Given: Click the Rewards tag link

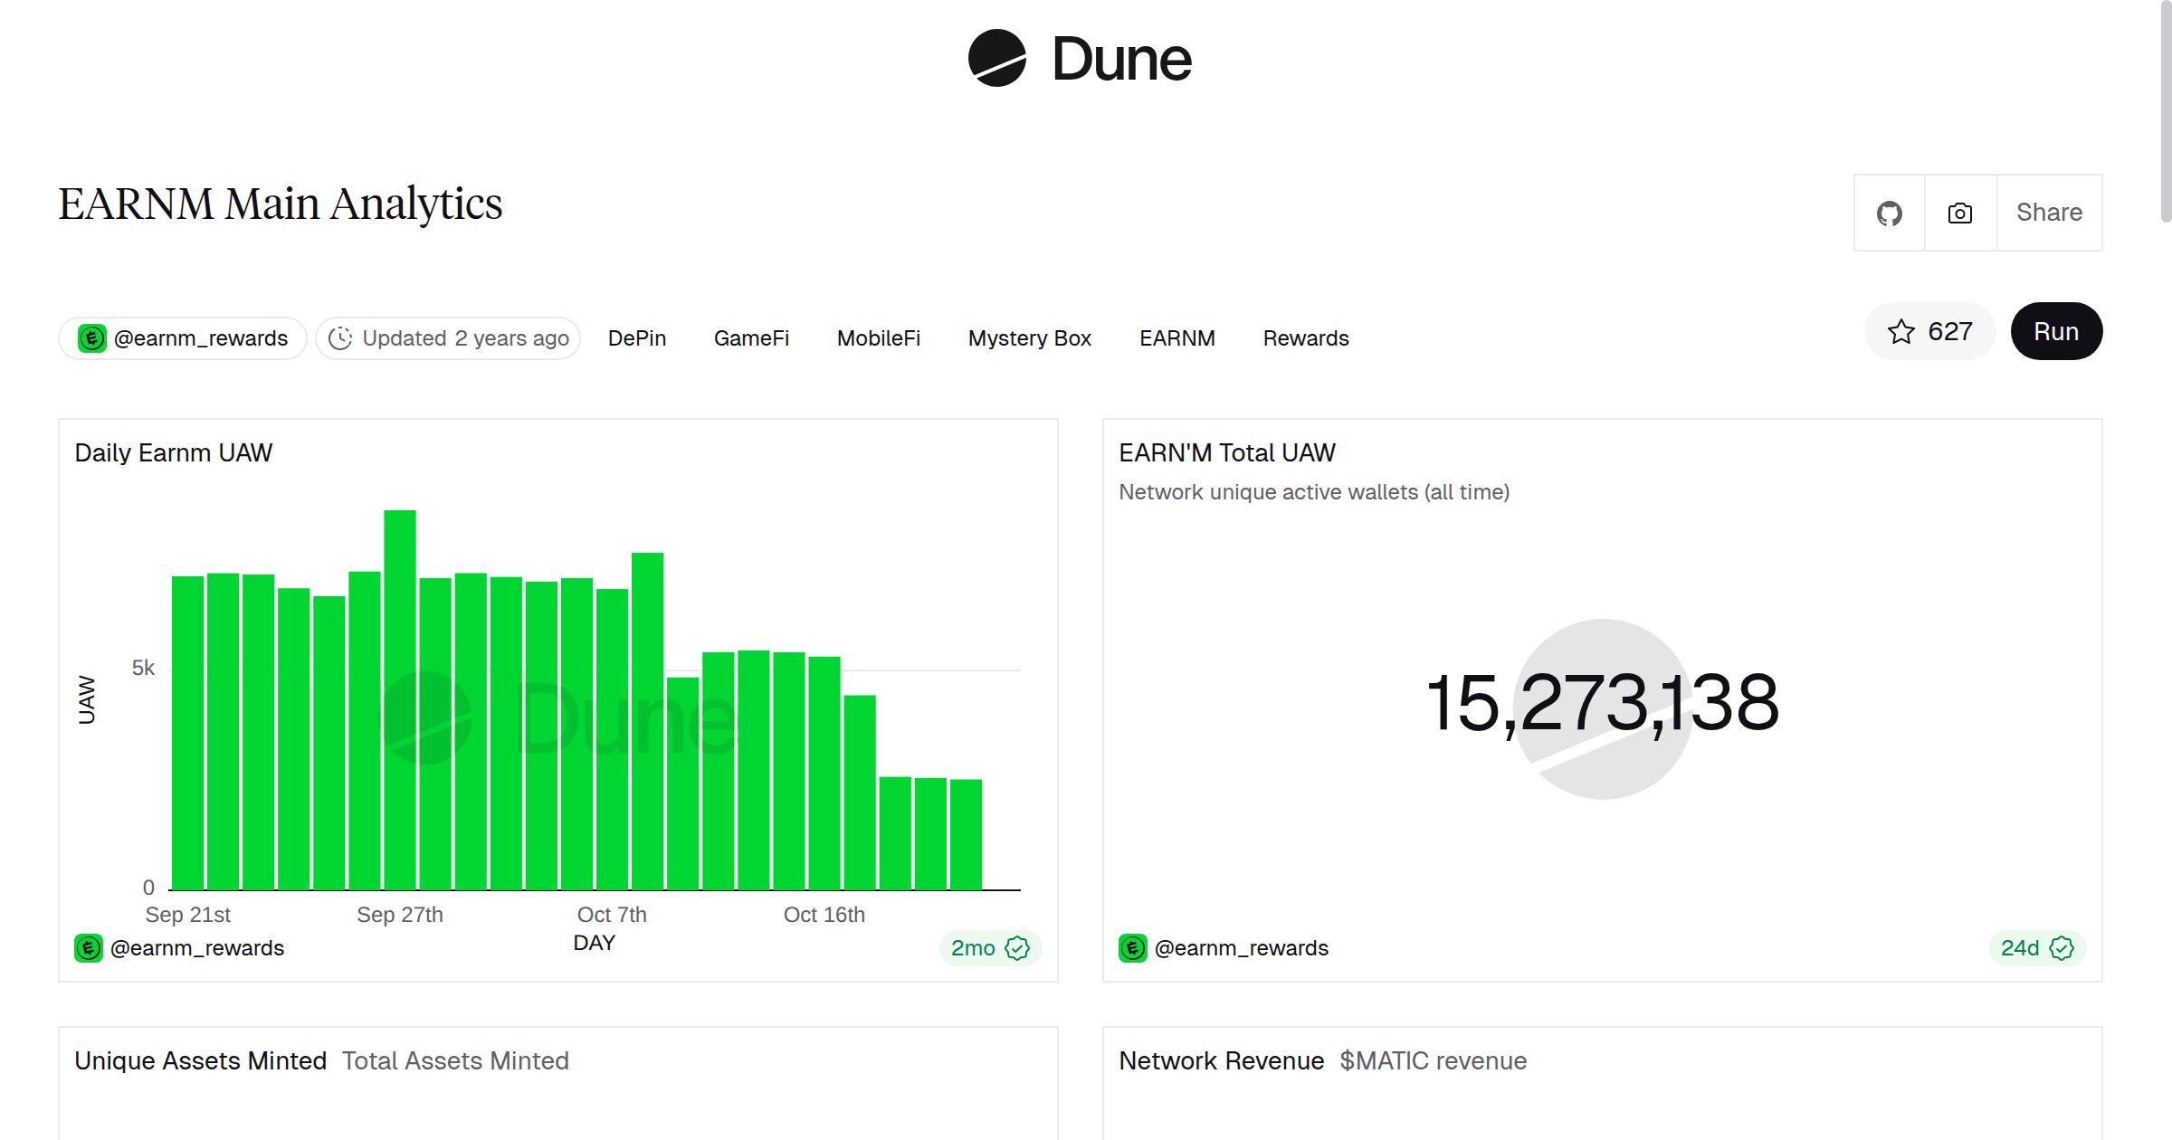Looking at the screenshot, I should [x=1305, y=337].
